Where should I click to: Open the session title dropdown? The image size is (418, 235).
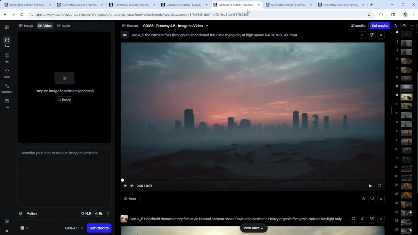click(x=207, y=26)
